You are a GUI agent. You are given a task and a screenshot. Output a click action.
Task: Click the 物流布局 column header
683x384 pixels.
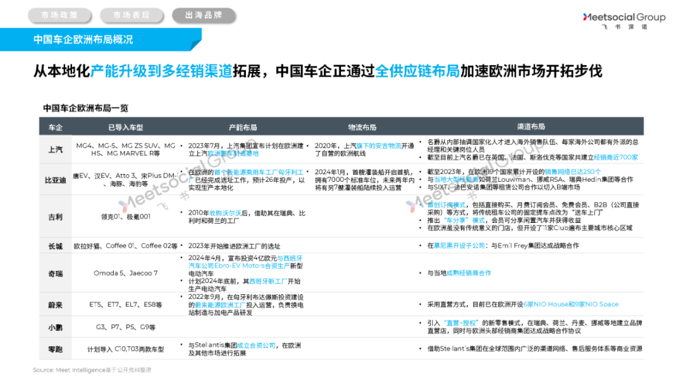pos(362,128)
